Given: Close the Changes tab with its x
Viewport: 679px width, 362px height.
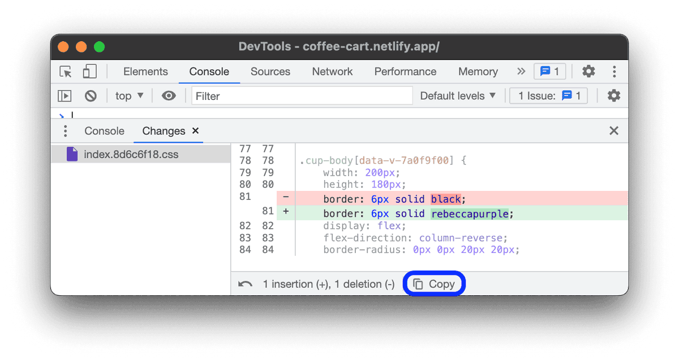Looking at the screenshot, I should click(x=196, y=130).
